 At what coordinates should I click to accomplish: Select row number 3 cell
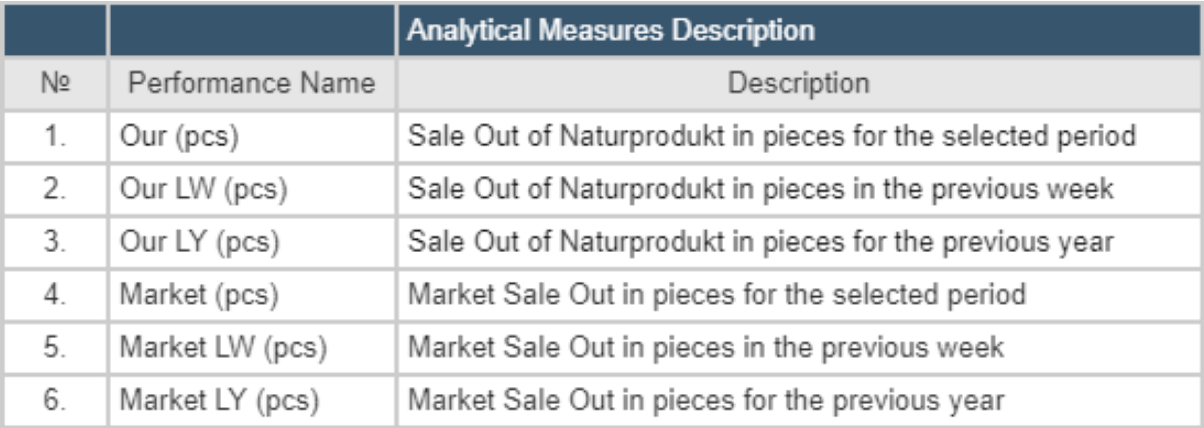tap(56, 242)
